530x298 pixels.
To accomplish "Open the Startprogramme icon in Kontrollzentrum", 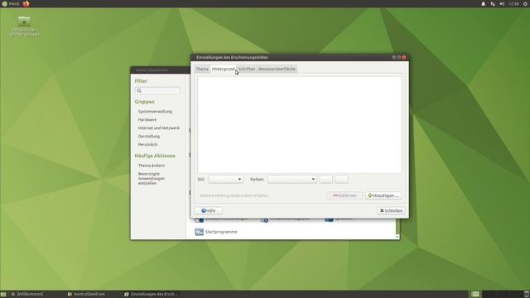I will tap(216, 232).
